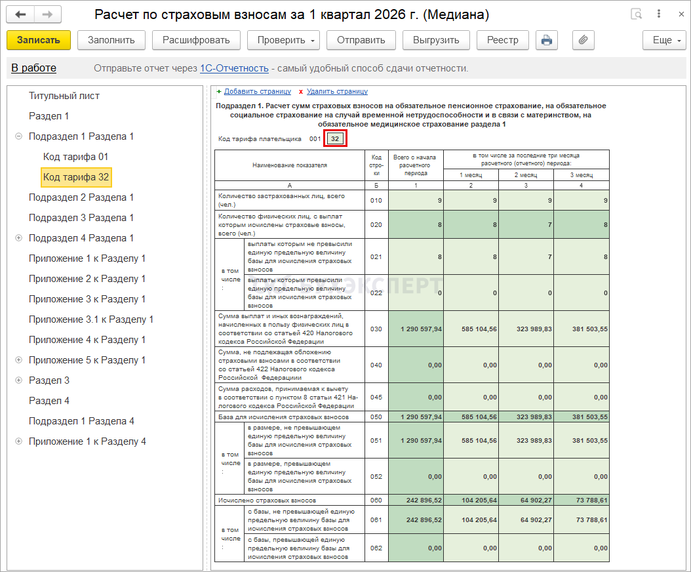Select Код тарифа 01 section
Image resolution: width=691 pixels, height=572 pixels.
click(75, 157)
